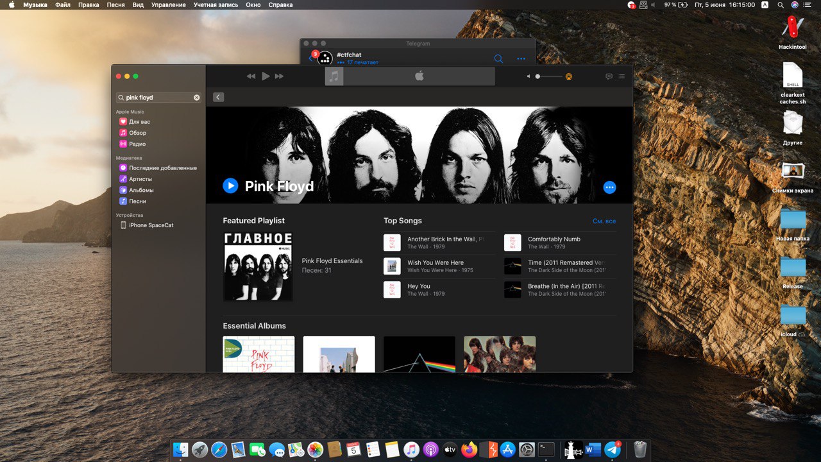The width and height of the screenshot is (821, 462).
Task: Go back using the chevron button
Action: pyautogui.click(x=218, y=97)
